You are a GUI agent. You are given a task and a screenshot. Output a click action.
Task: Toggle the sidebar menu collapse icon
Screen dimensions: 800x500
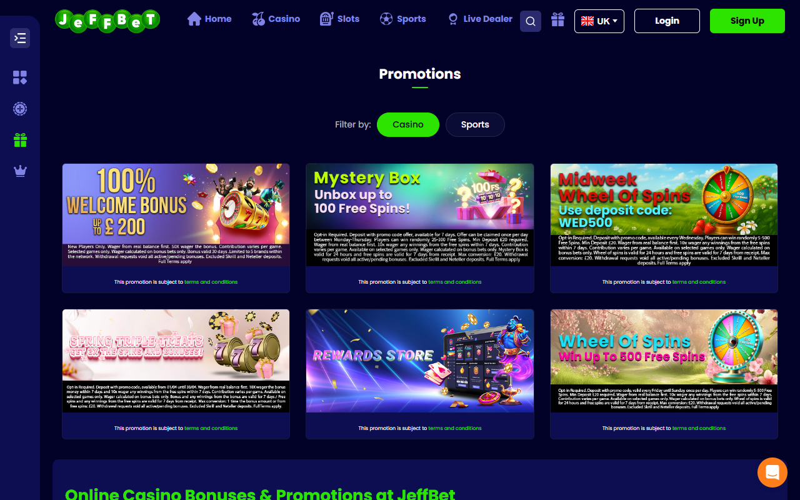(x=20, y=38)
